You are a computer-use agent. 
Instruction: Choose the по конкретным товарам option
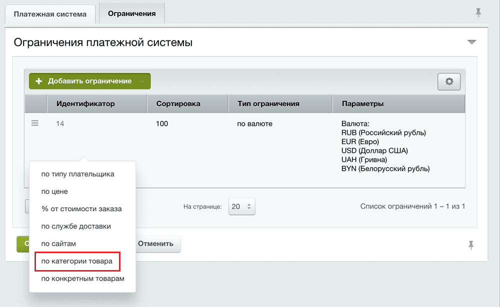pos(82,279)
